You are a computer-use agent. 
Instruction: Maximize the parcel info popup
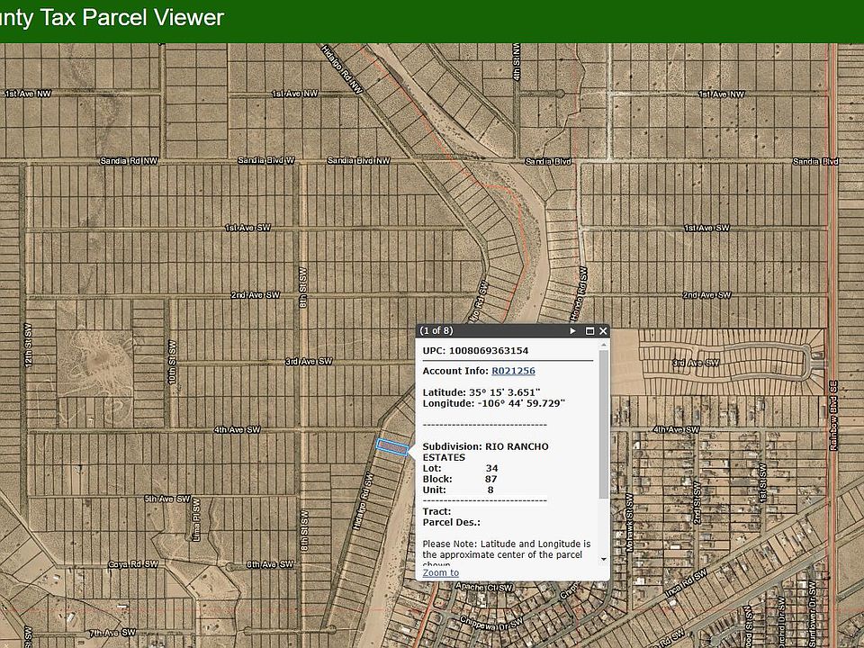(589, 331)
